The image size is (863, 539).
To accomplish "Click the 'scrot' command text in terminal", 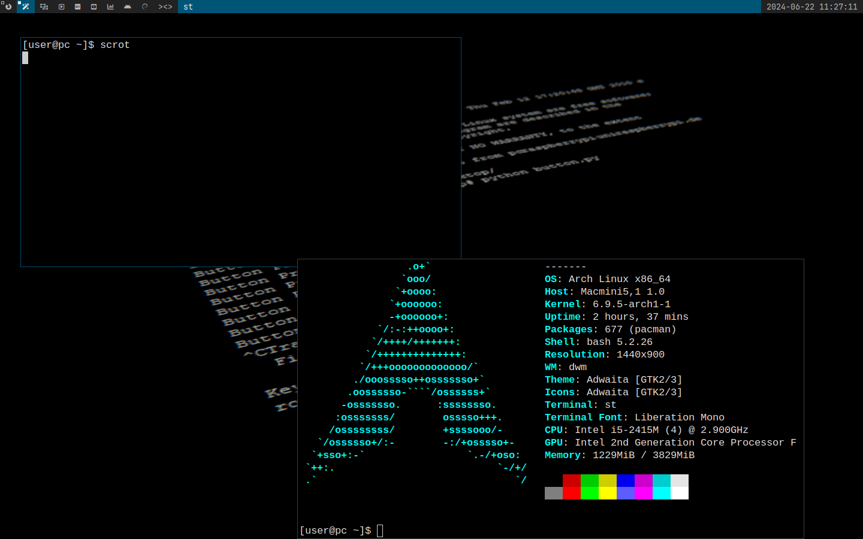I will click(x=115, y=45).
